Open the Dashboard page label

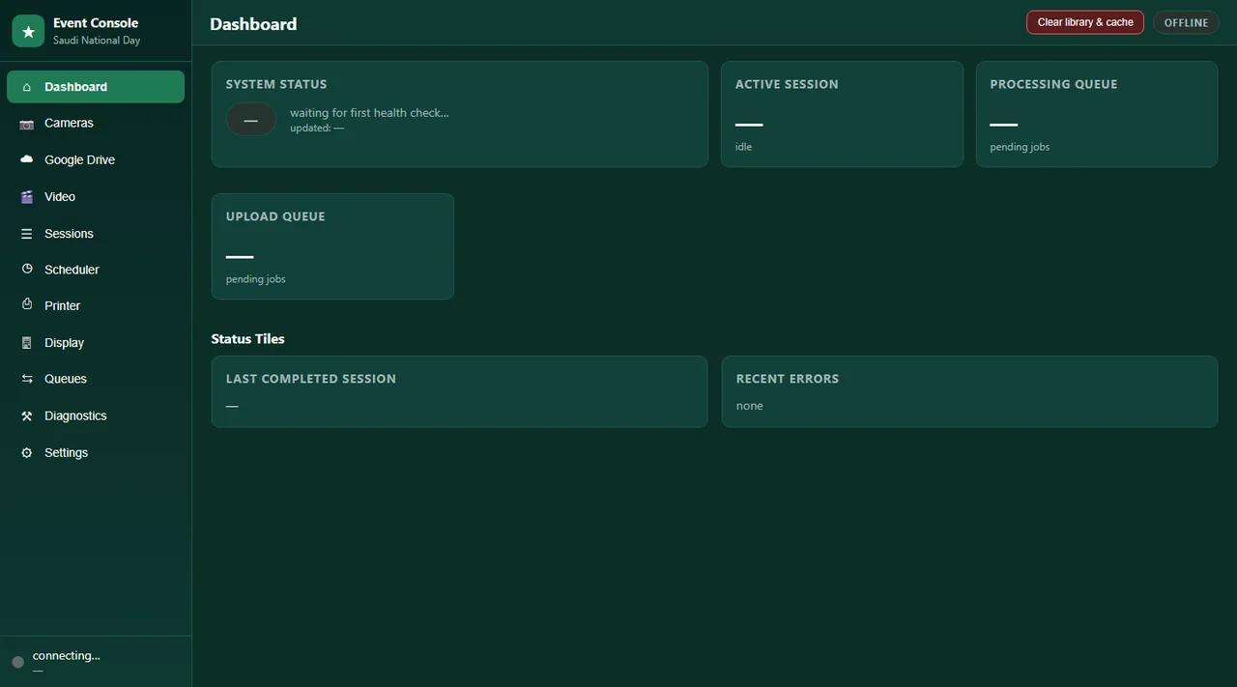coord(75,87)
